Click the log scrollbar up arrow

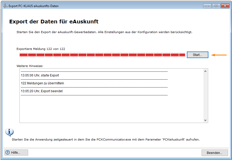[205, 71]
